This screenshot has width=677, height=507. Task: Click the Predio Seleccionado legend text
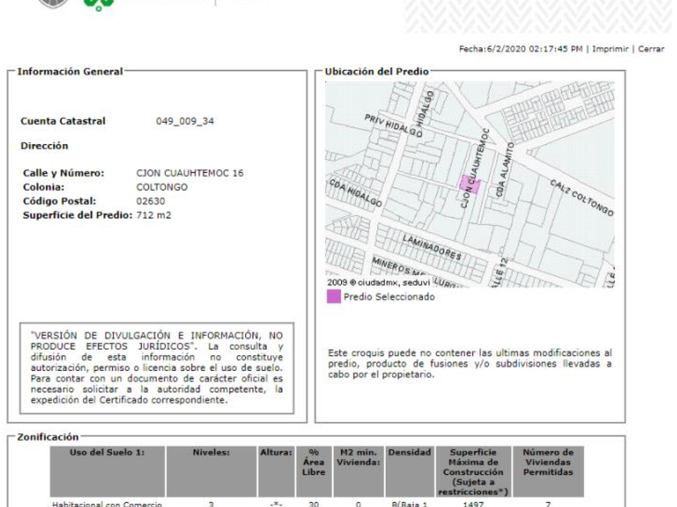click(389, 297)
